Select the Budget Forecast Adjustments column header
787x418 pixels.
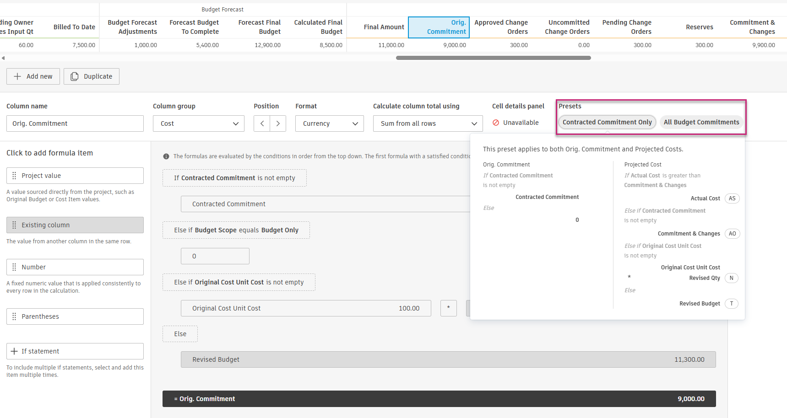pos(130,27)
